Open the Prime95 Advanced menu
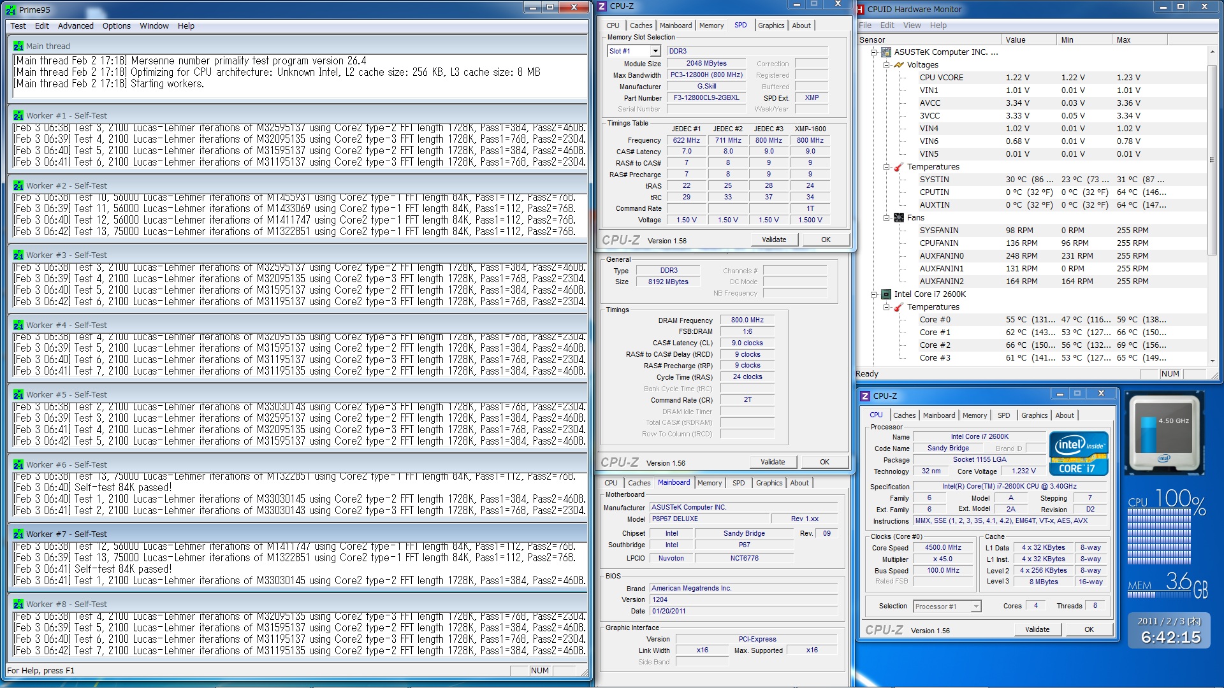 coord(75,26)
